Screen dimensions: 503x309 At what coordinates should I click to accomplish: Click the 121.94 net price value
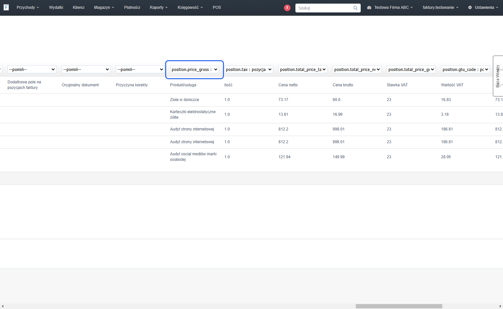[x=284, y=157]
